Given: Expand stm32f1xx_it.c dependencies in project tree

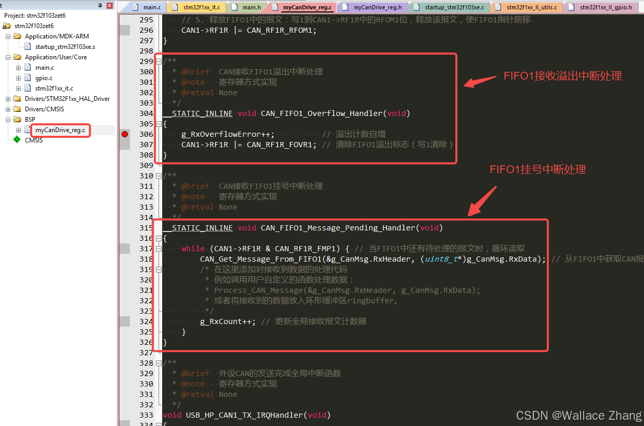Looking at the screenshot, I should 19,88.
